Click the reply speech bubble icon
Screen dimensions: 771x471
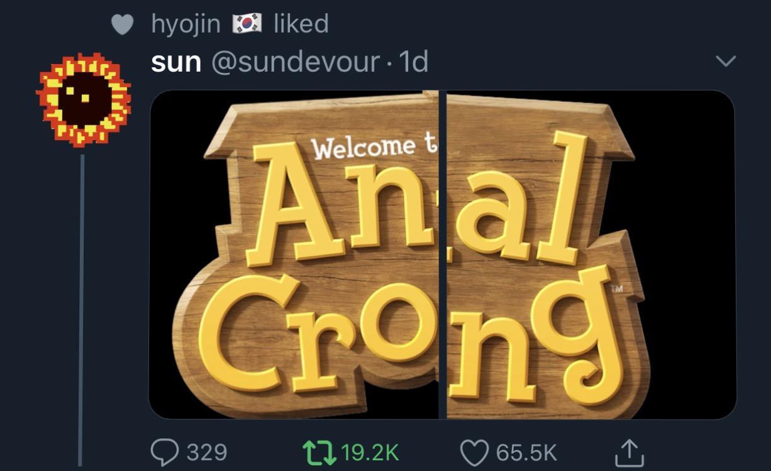tap(164, 452)
